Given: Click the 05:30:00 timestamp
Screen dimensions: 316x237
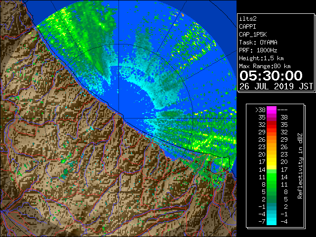Looking at the screenshot, I should 271,76.
